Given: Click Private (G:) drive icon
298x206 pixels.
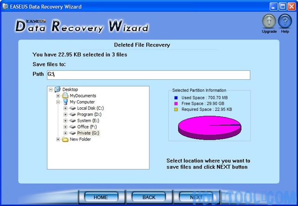Looking at the screenshot, I should click(73, 133).
